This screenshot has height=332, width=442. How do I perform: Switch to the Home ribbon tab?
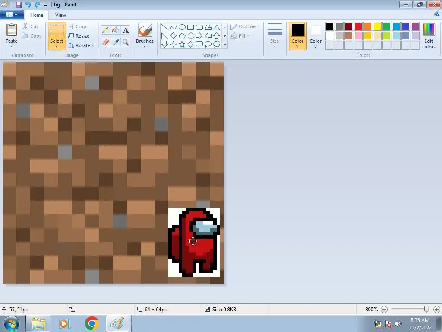coord(37,15)
